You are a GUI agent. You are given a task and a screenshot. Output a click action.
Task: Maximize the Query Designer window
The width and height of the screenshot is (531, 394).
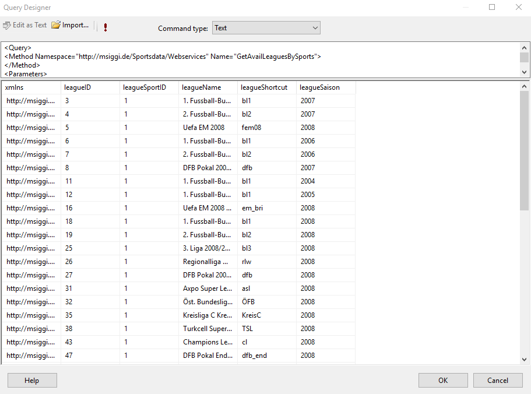492,8
